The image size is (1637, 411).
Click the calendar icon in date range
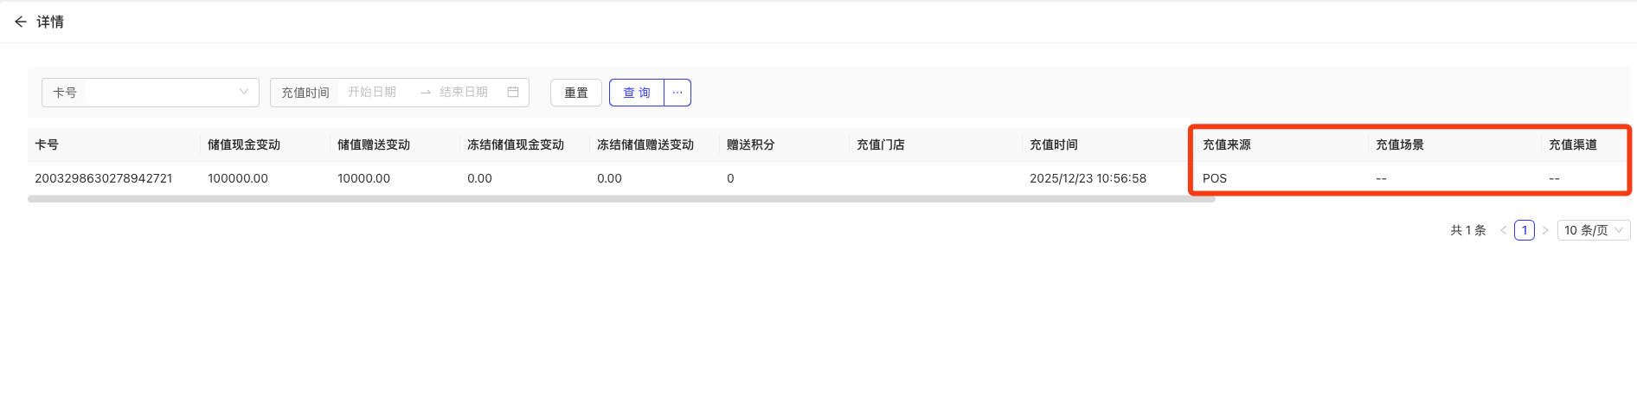point(513,92)
